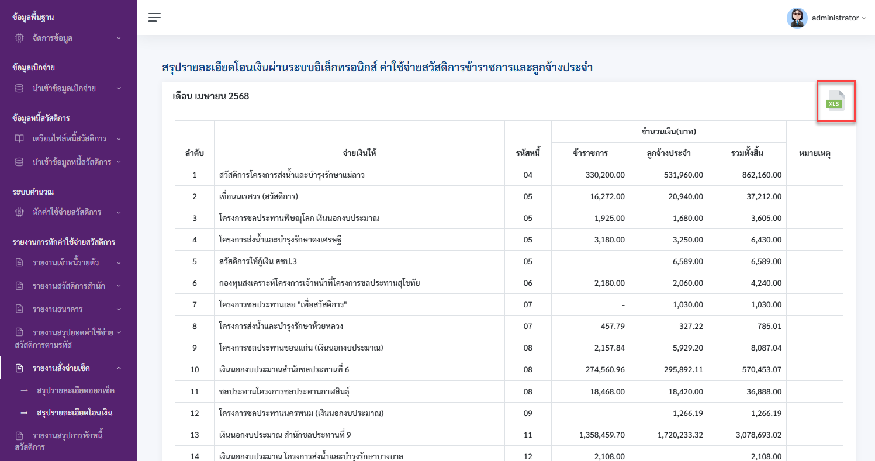This screenshot has height=461, width=875.
Task: Click the document icon beside รายงานสรุปการหักหนี้สวัสดิการ
Action: click(x=19, y=436)
